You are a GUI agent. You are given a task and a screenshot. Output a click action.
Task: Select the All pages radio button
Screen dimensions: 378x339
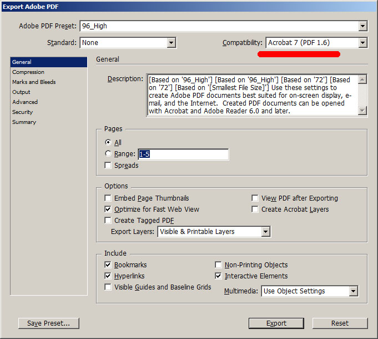coord(108,142)
